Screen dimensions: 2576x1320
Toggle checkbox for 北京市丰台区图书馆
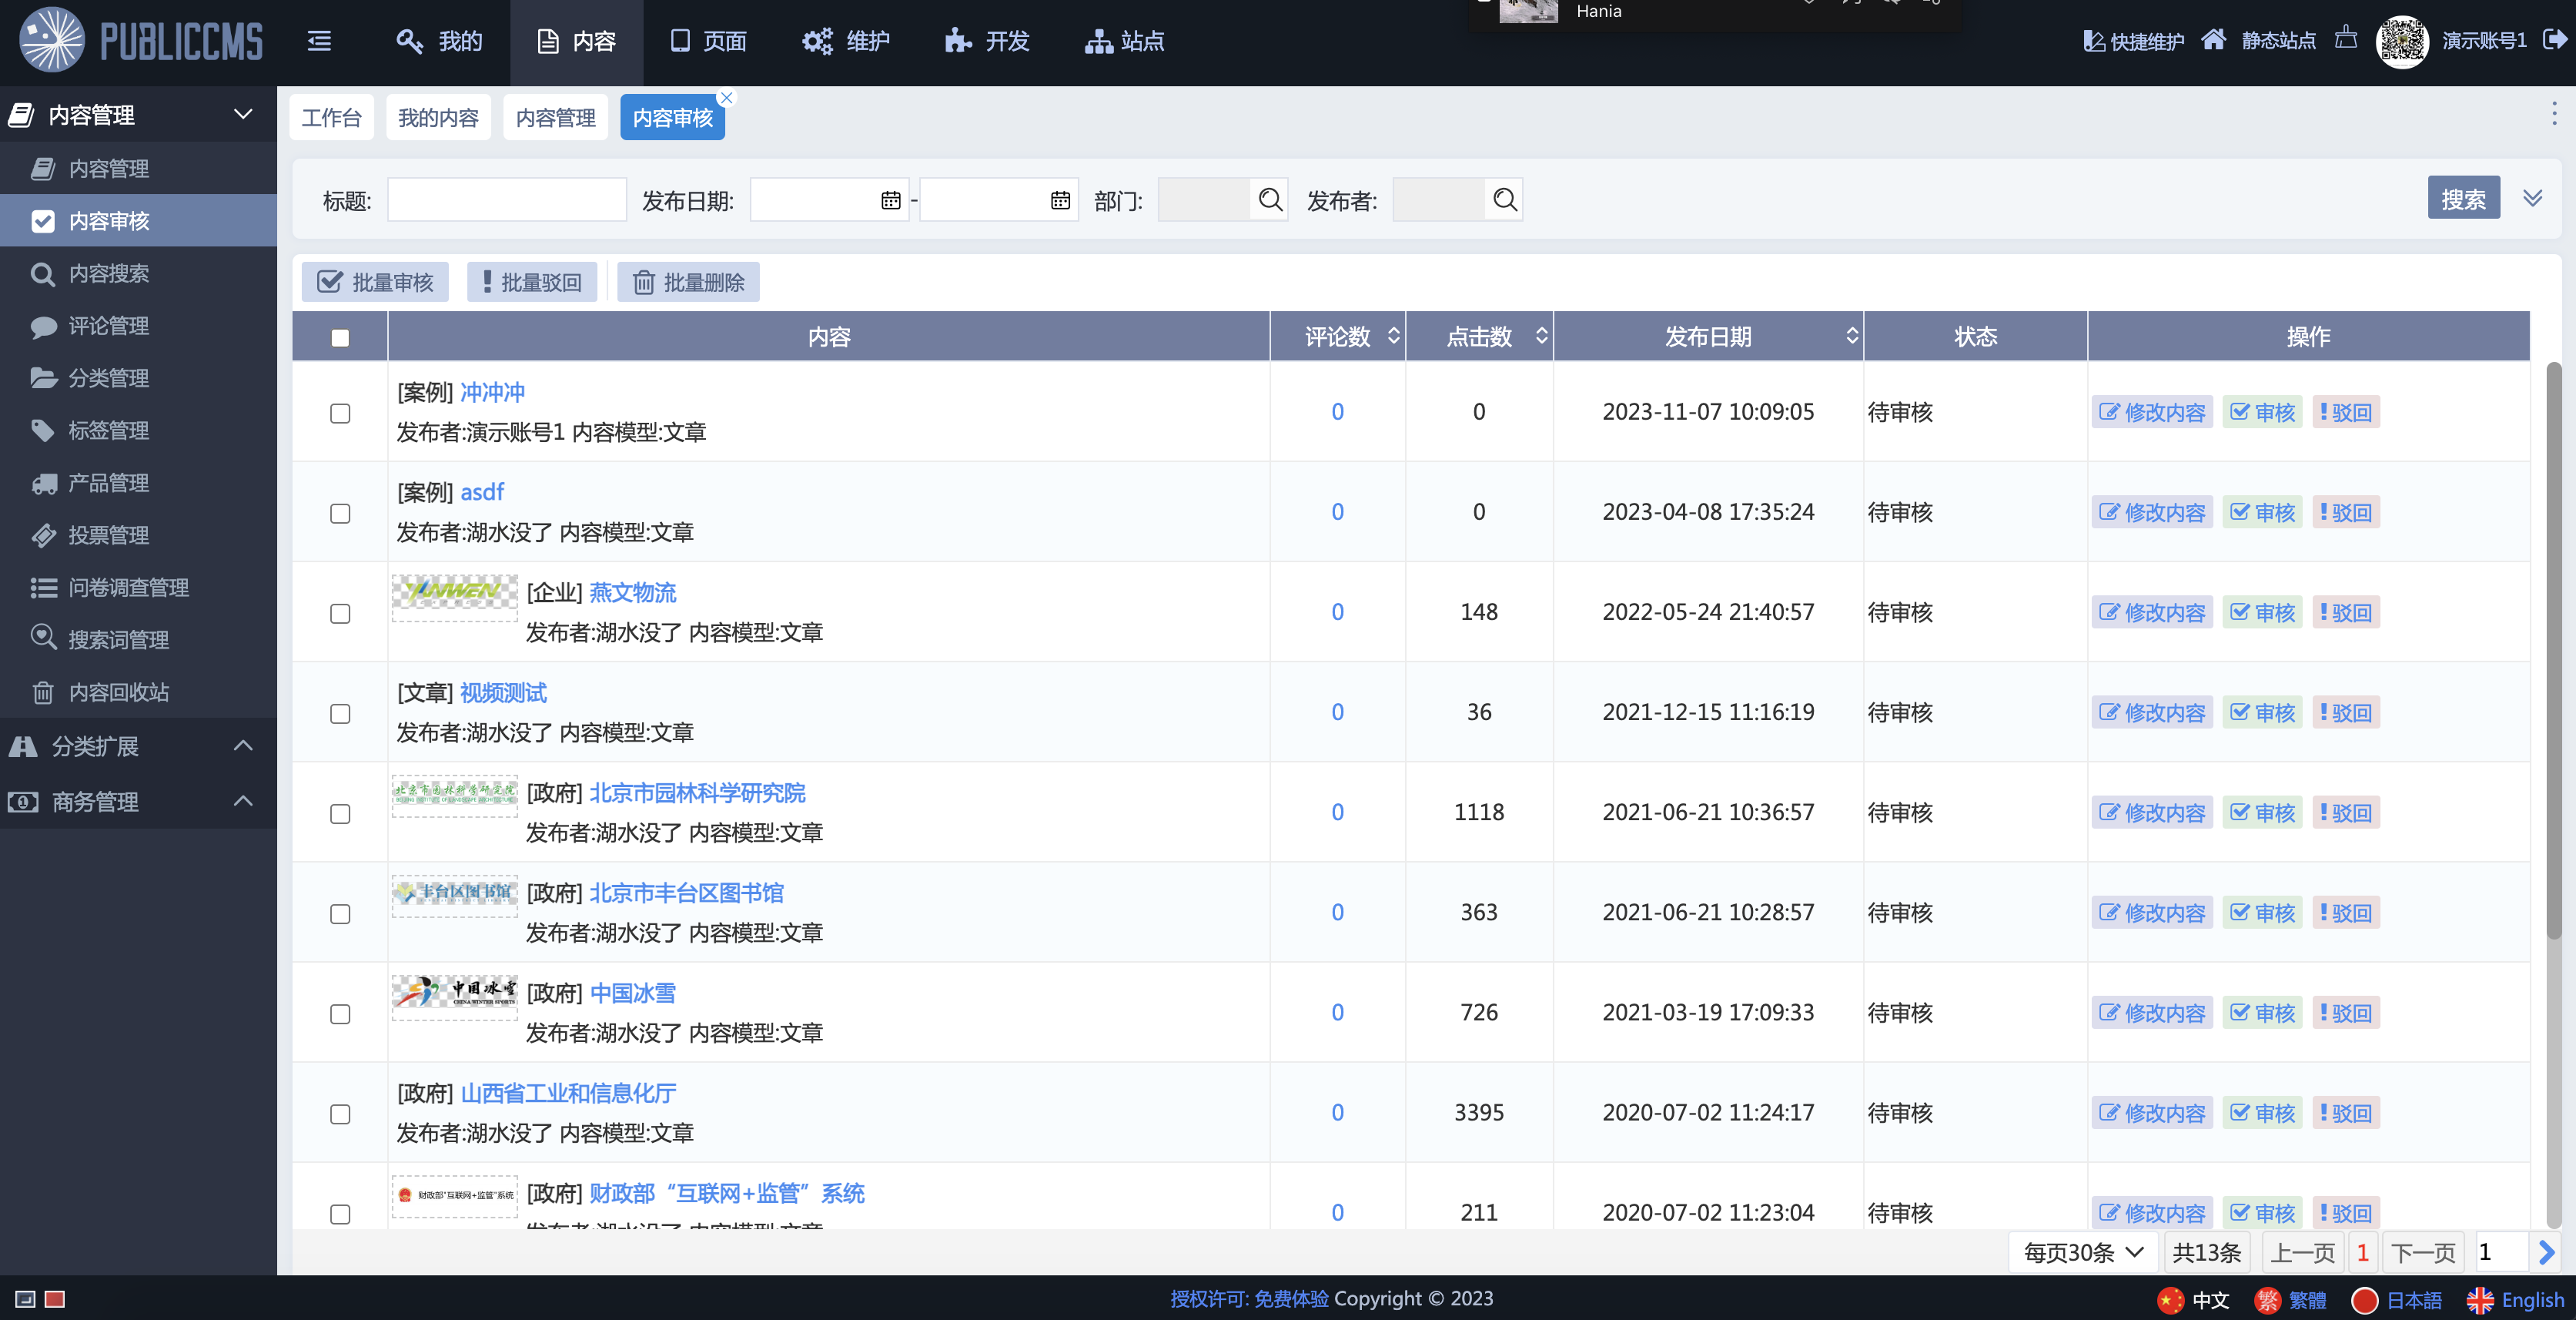coord(340,913)
